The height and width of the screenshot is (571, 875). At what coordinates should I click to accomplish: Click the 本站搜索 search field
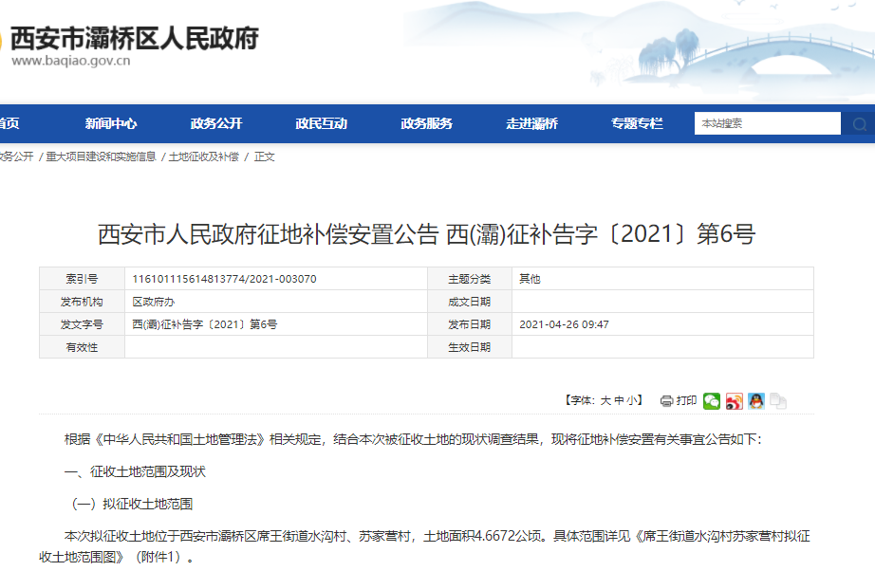(x=768, y=123)
